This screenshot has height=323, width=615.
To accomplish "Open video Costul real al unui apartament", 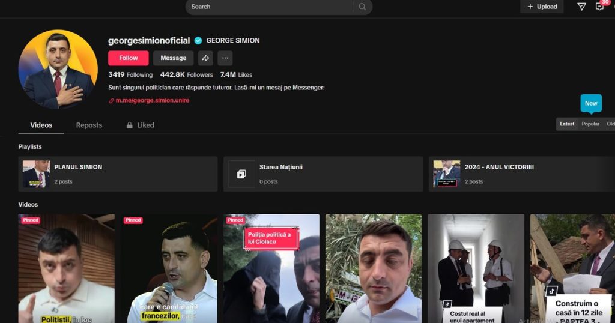I will point(476,268).
